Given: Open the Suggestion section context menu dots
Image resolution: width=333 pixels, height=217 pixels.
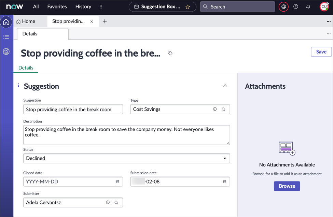Looking at the screenshot, I should click(x=18, y=86).
